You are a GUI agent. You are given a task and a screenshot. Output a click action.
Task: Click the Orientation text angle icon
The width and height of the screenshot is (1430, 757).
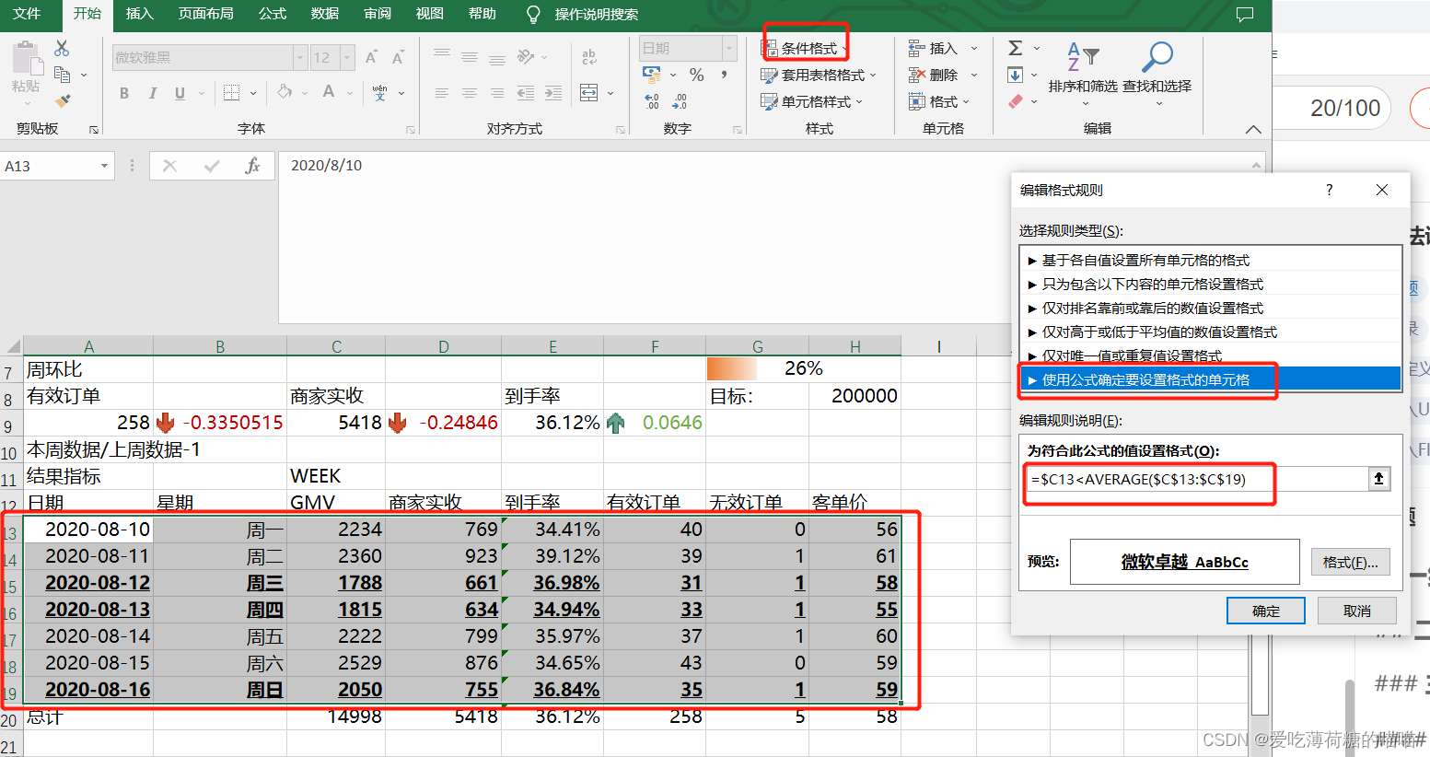(x=526, y=57)
